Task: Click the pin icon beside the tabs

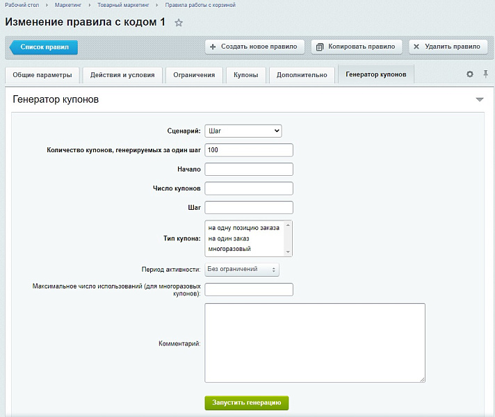Action: tap(485, 74)
